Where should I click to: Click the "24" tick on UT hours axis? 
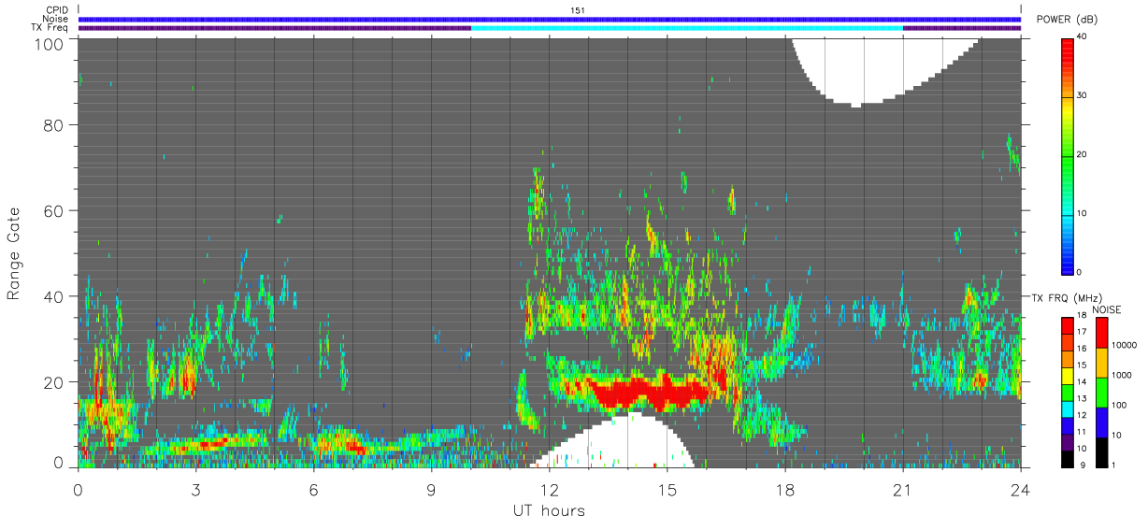point(1020,489)
